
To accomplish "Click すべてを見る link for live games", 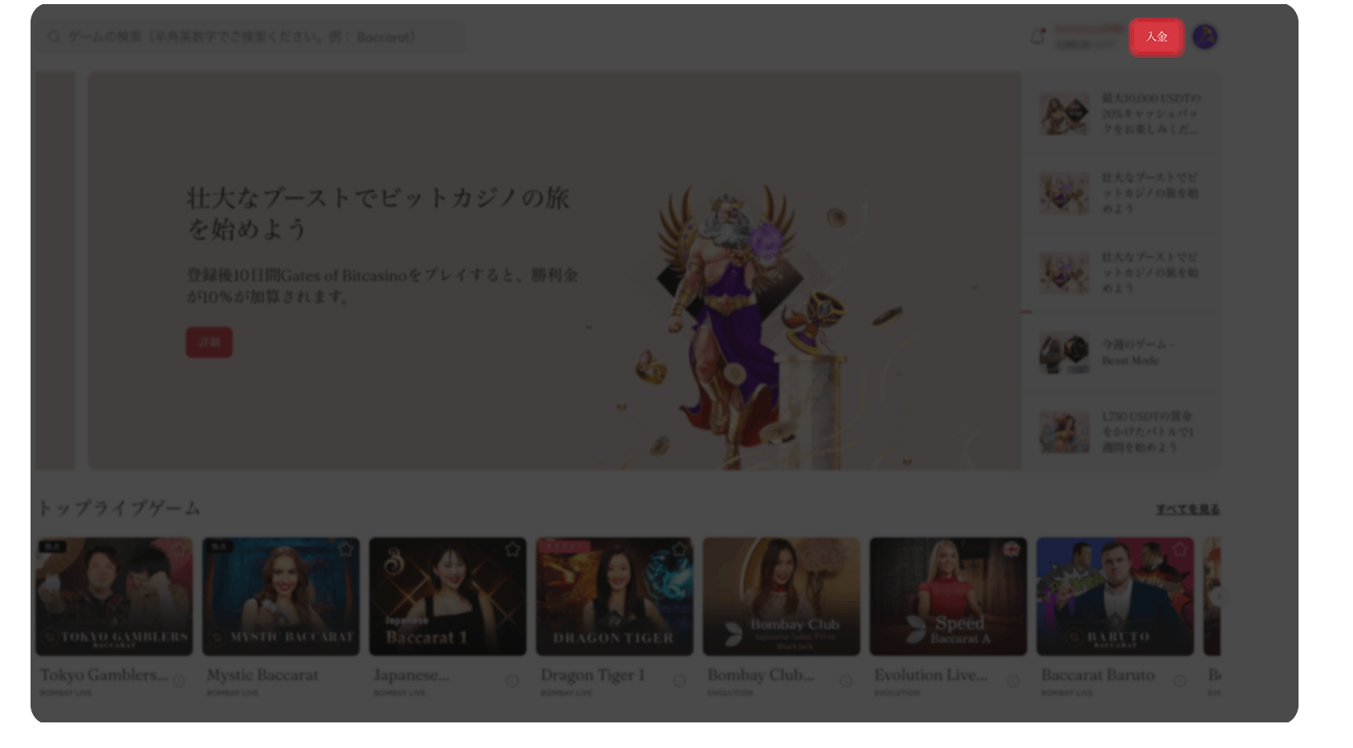I will pyautogui.click(x=1187, y=509).
